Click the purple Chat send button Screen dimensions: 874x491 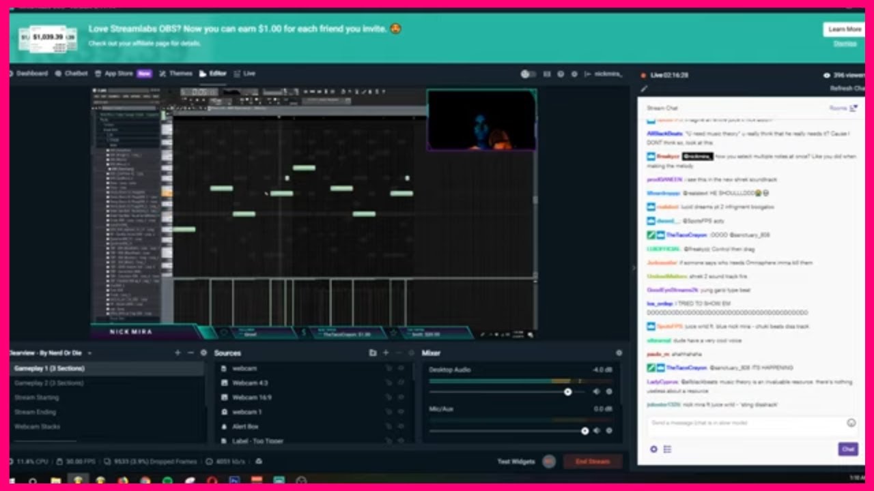[x=848, y=449]
